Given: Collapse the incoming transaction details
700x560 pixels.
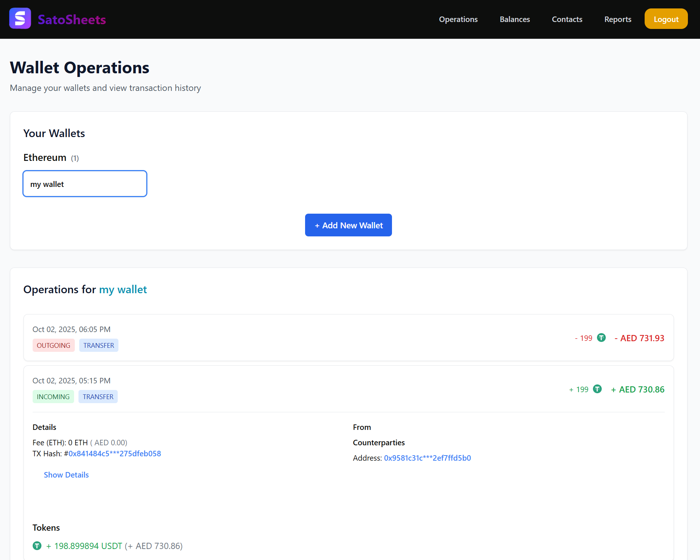Looking at the screenshot, I should (x=348, y=388).
